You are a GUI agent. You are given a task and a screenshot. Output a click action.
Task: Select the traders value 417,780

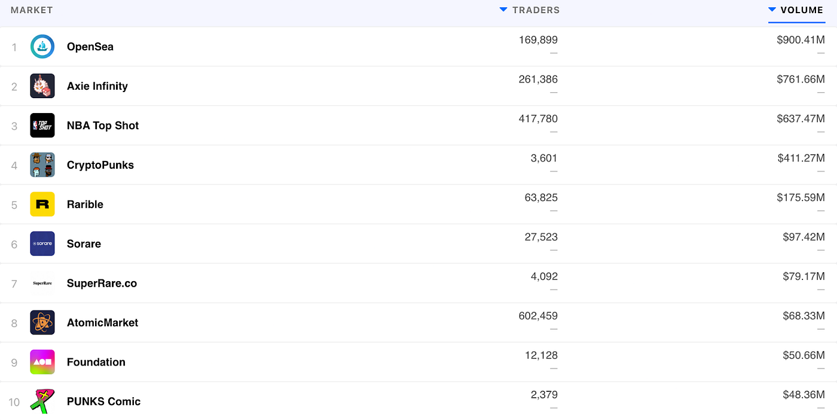tap(538, 119)
